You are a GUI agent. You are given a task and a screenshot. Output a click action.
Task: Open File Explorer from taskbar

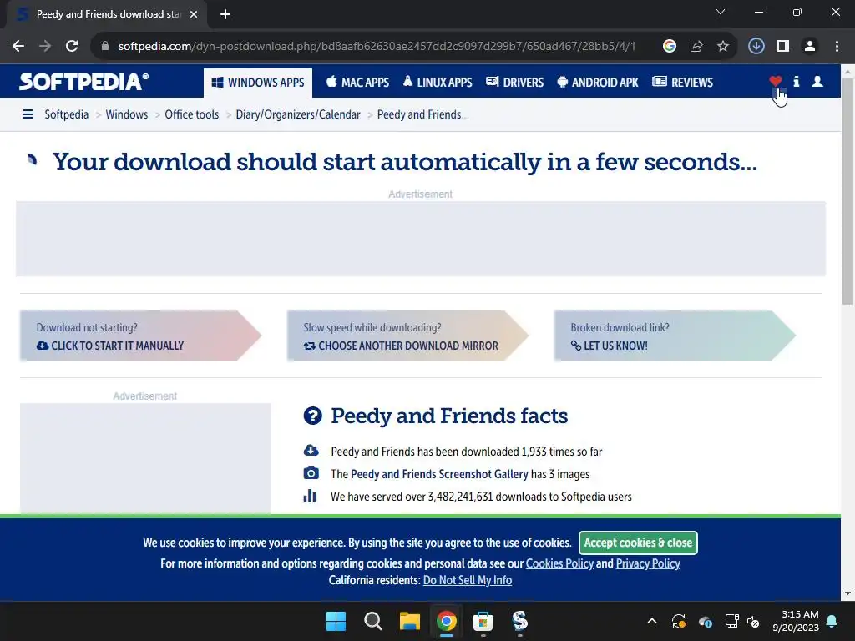[409, 621]
